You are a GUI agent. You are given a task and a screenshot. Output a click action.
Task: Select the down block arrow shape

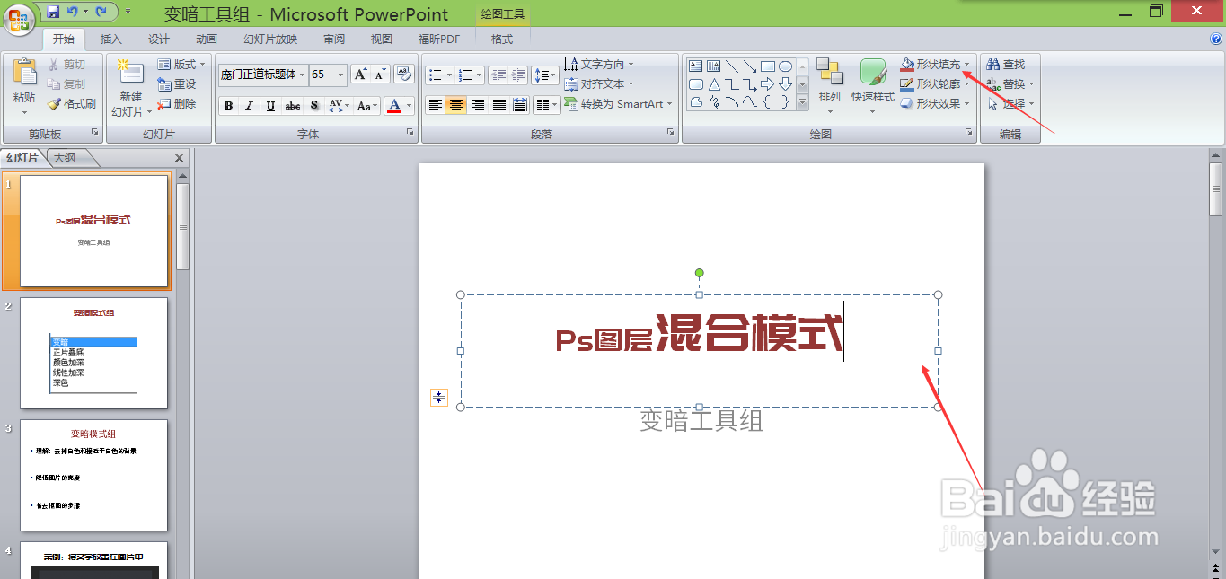point(785,83)
